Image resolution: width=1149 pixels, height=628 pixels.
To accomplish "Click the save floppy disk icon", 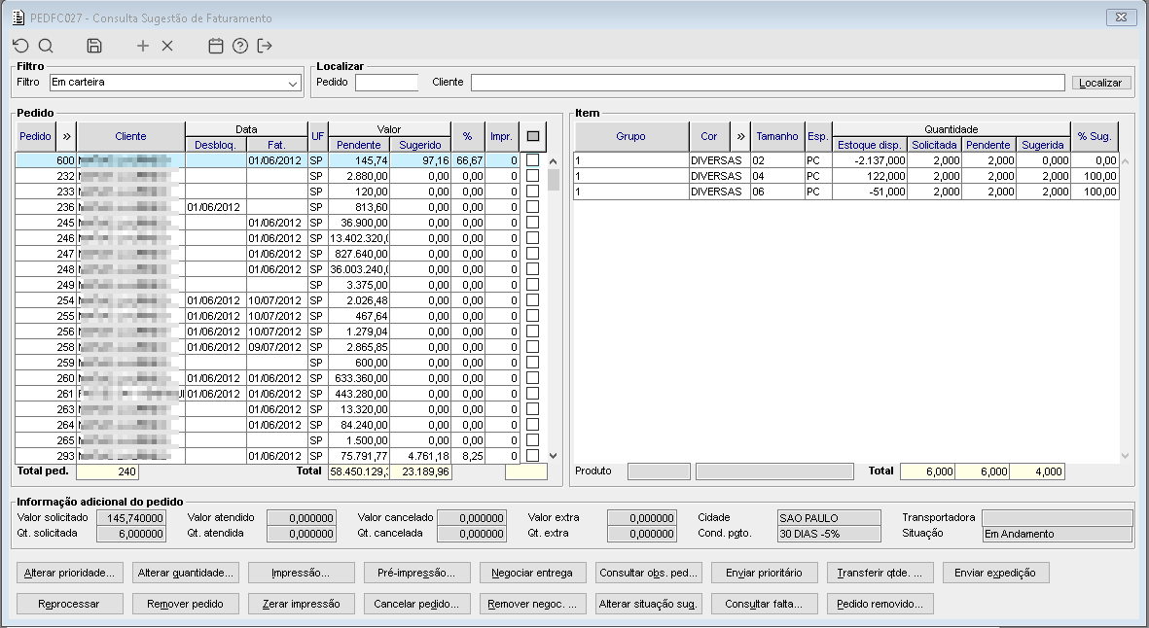I will pyautogui.click(x=94, y=46).
